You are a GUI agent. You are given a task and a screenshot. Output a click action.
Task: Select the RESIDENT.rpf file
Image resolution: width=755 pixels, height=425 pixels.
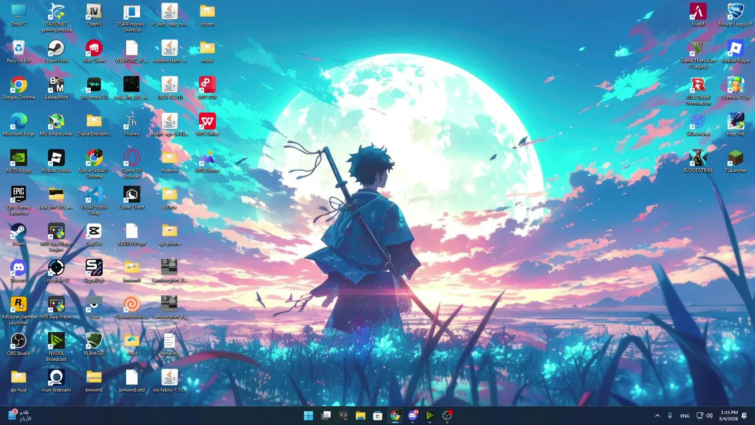(x=132, y=235)
